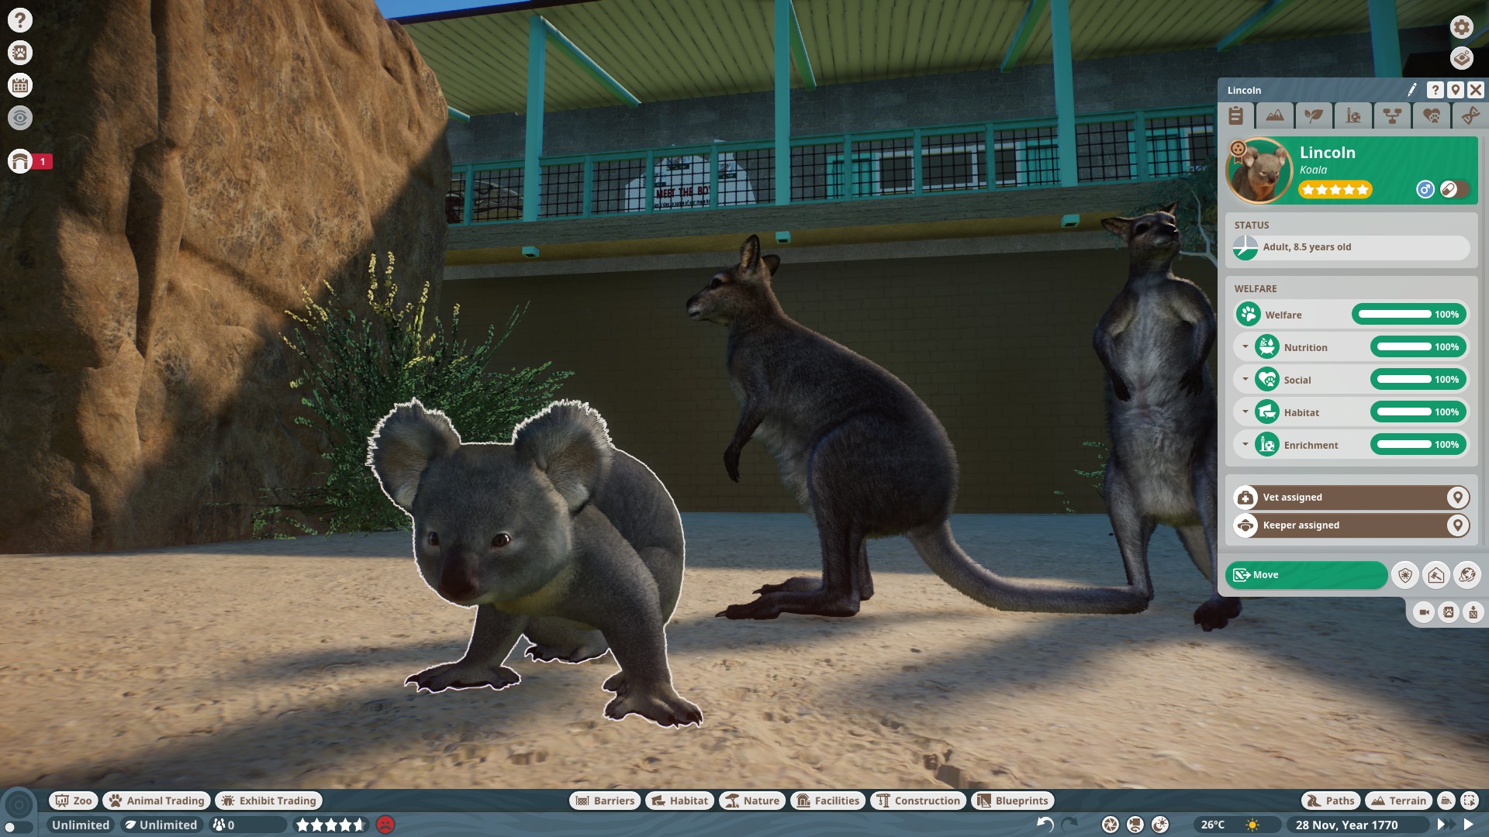Click the Welfare 100% progress bar
The height and width of the screenshot is (837, 1489).
(1409, 314)
